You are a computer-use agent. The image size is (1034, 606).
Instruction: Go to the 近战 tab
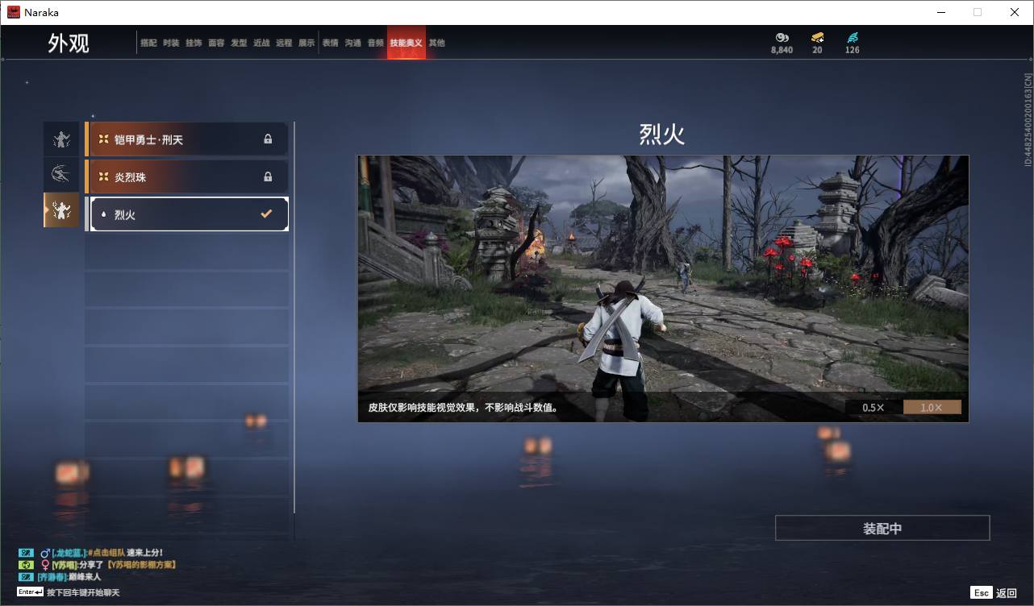[261, 43]
